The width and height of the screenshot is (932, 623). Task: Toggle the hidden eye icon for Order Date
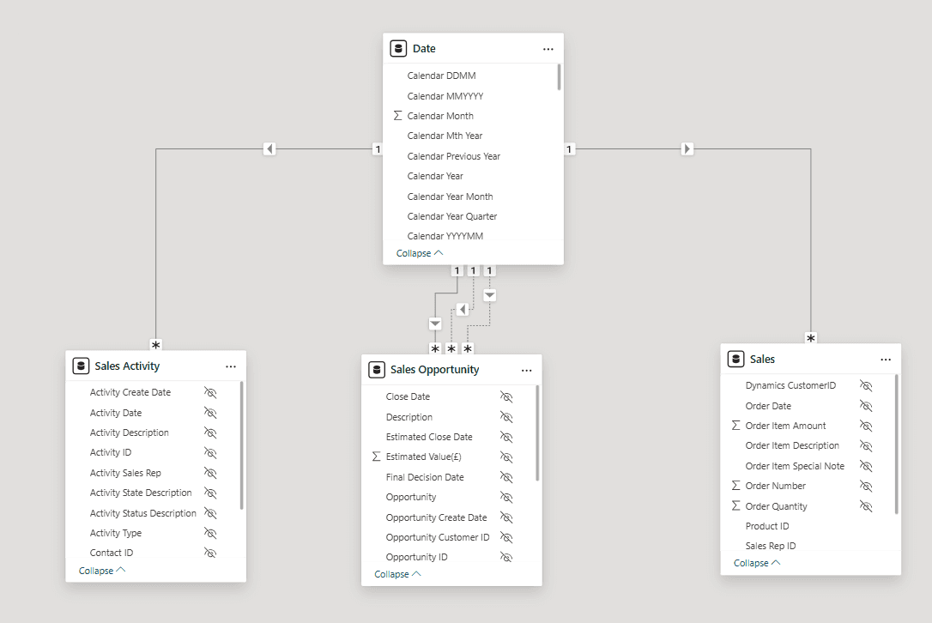[866, 406]
